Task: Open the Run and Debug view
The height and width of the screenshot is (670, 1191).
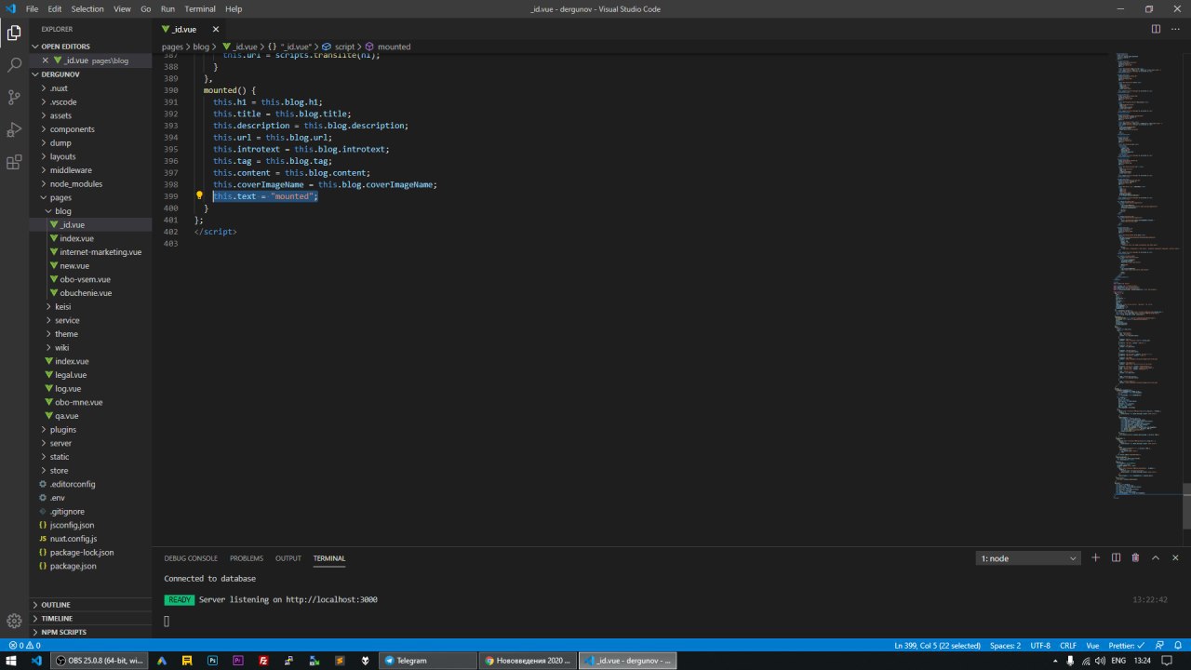Action: coord(14,129)
